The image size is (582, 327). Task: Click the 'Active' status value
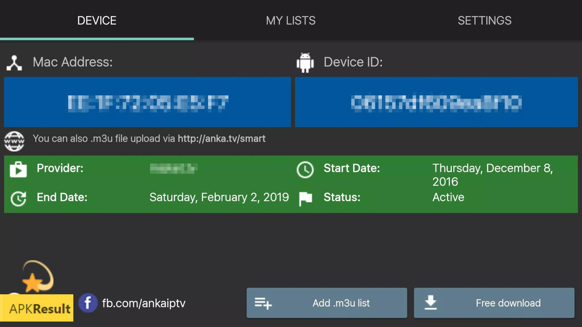click(x=448, y=197)
